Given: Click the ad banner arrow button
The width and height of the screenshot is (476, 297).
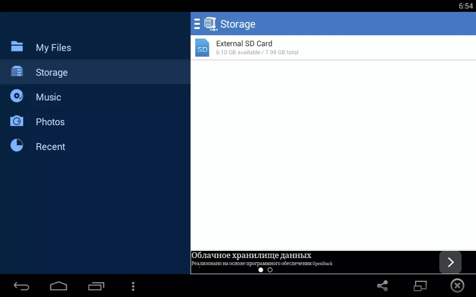Looking at the screenshot, I should point(450,262).
